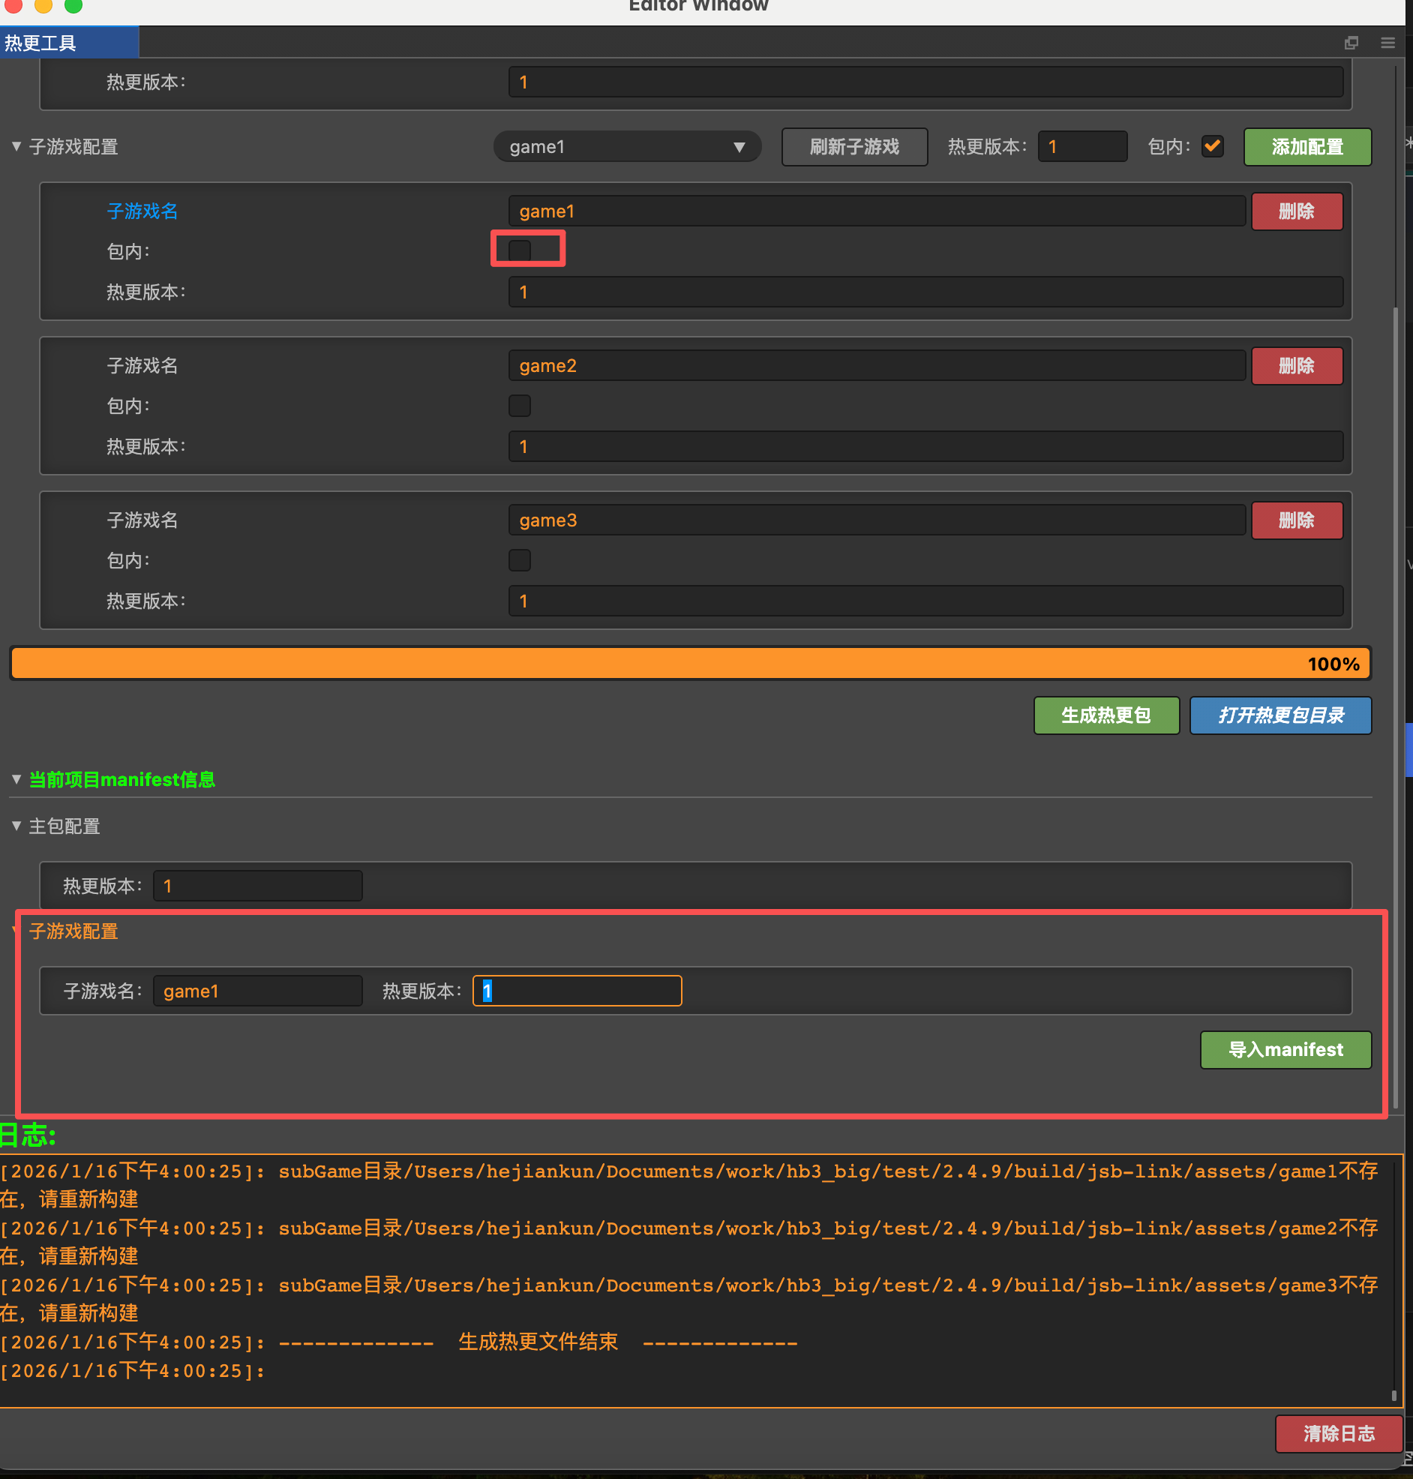The image size is (1413, 1479).
Task: Open the game1 sub-game dropdown
Action: pyautogui.click(x=627, y=147)
